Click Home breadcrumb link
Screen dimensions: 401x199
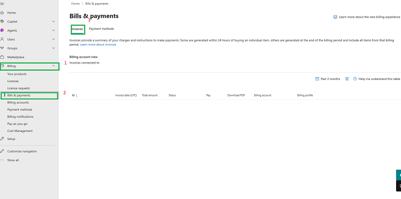click(75, 4)
